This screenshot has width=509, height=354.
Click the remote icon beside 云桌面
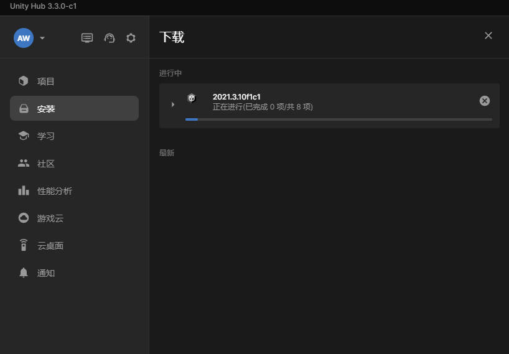24,245
